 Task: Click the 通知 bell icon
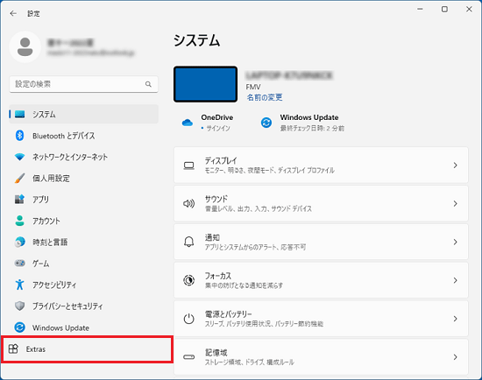click(x=188, y=242)
